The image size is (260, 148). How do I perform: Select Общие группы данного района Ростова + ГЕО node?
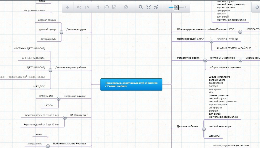coord(206,29)
